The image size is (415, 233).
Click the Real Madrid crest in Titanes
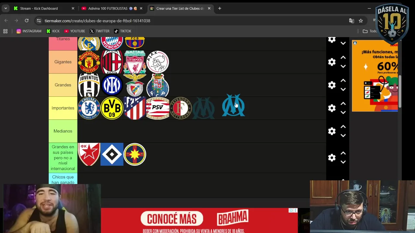coord(89,43)
